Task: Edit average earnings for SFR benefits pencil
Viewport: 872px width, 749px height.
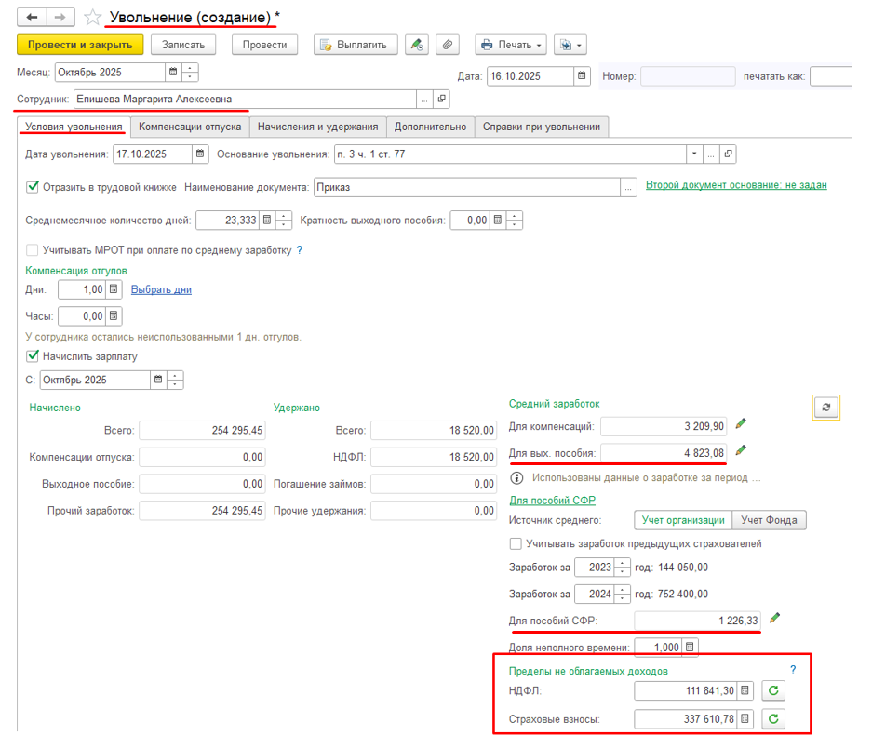Action: pyautogui.click(x=774, y=620)
